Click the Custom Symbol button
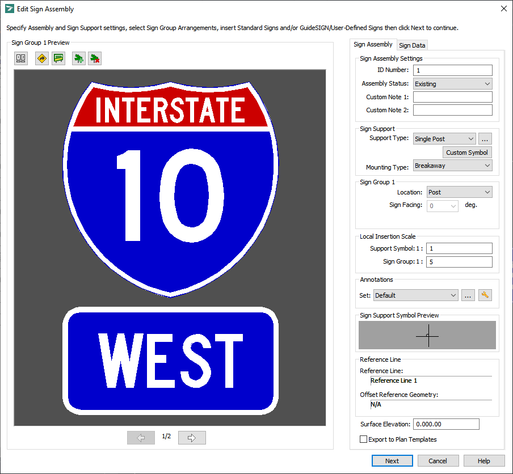This screenshot has width=513, height=474. click(x=467, y=153)
